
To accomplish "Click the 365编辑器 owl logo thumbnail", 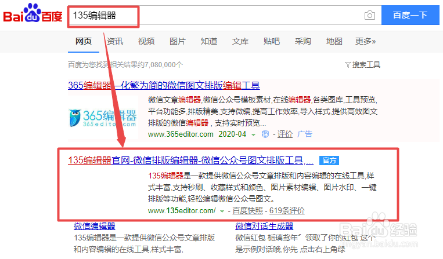I will (103, 117).
